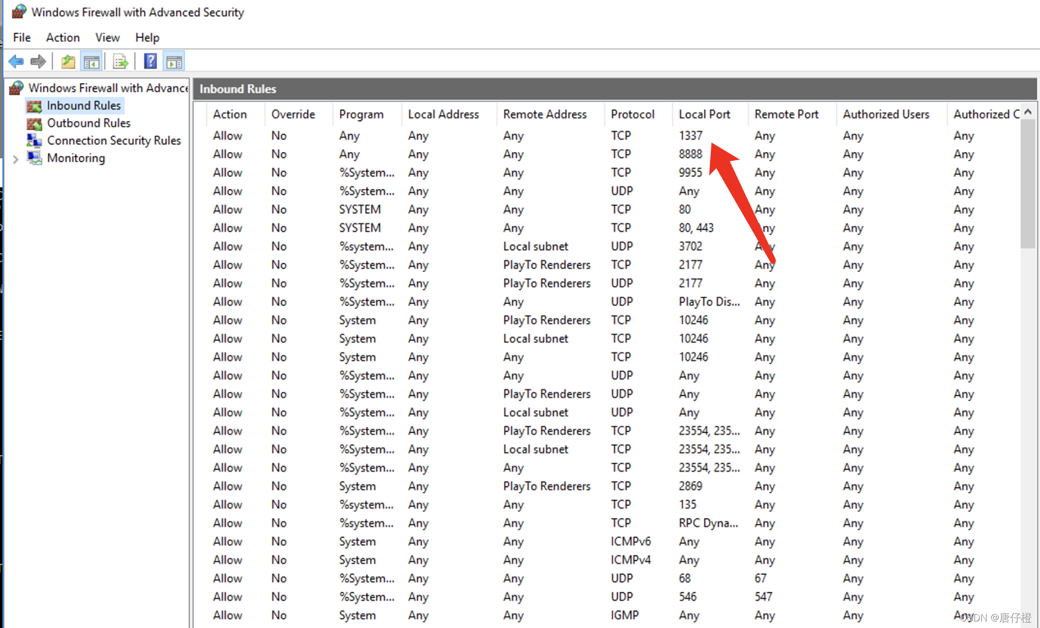
Task: Click the Back arrow toolbar icon
Action: (x=16, y=61)
